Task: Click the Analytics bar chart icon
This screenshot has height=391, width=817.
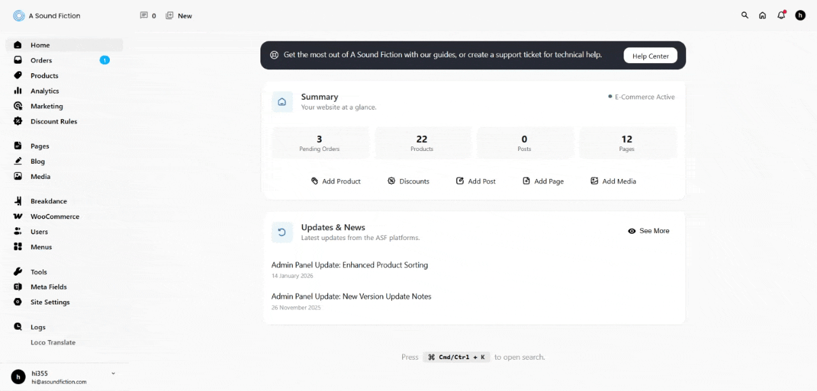Action: [18, 90]
